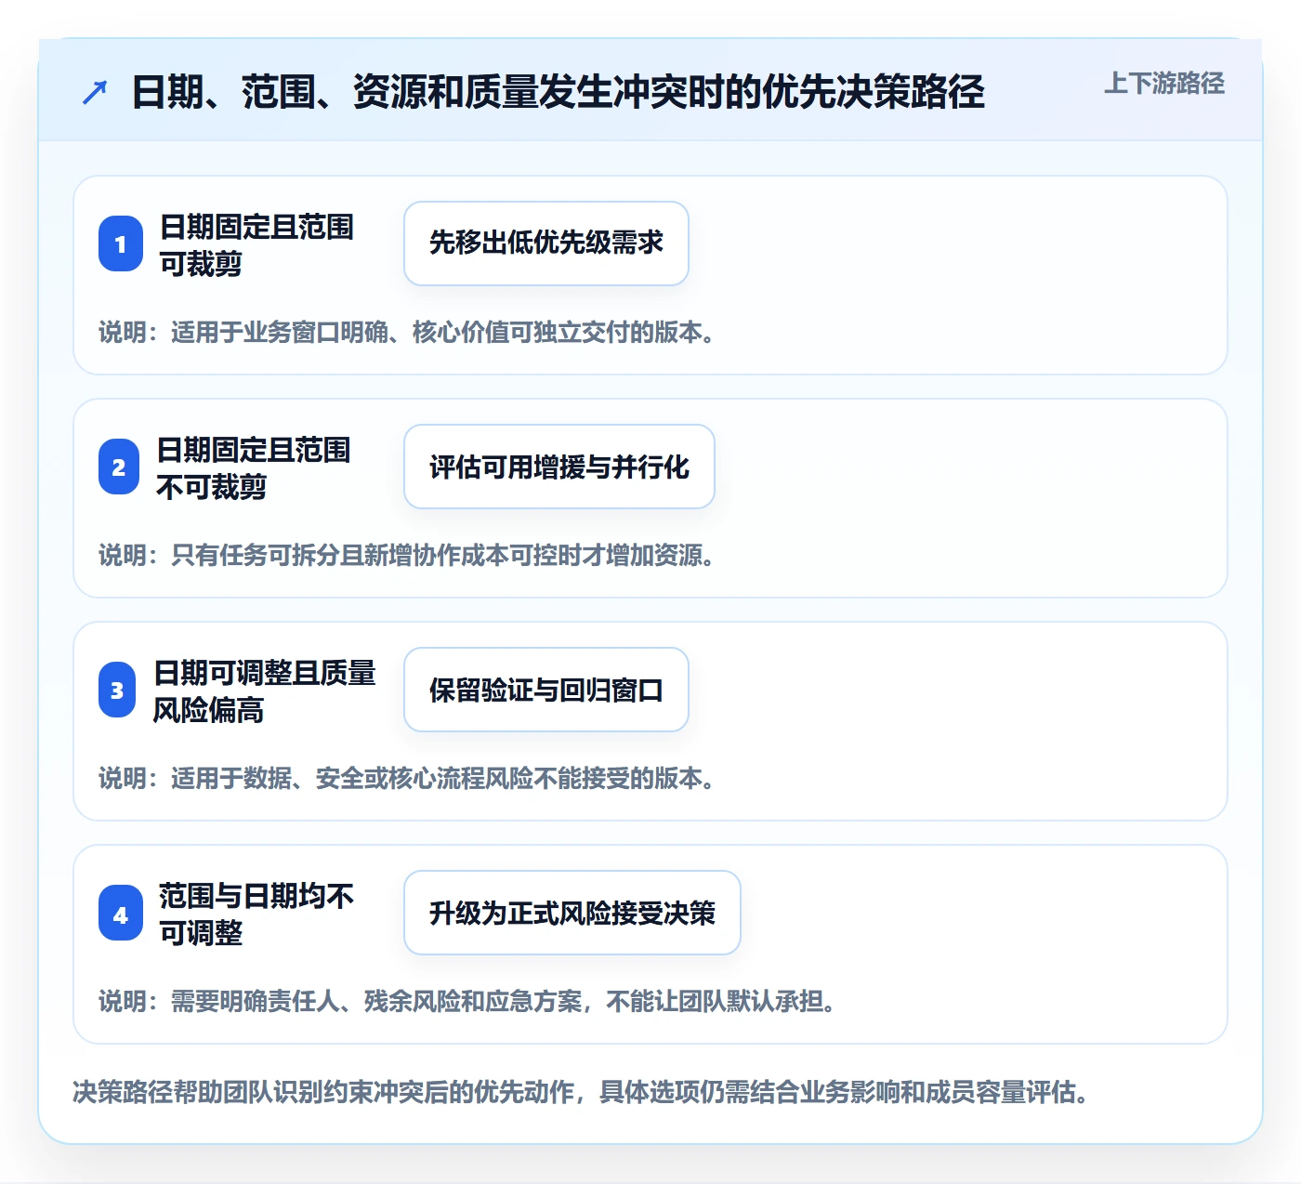The width and height of the screenshot is (1301, 1184).
Task: Click the main title 日期、范围、资源和质量发生冲突时的优先决策路径
Action: click(558, 92)
